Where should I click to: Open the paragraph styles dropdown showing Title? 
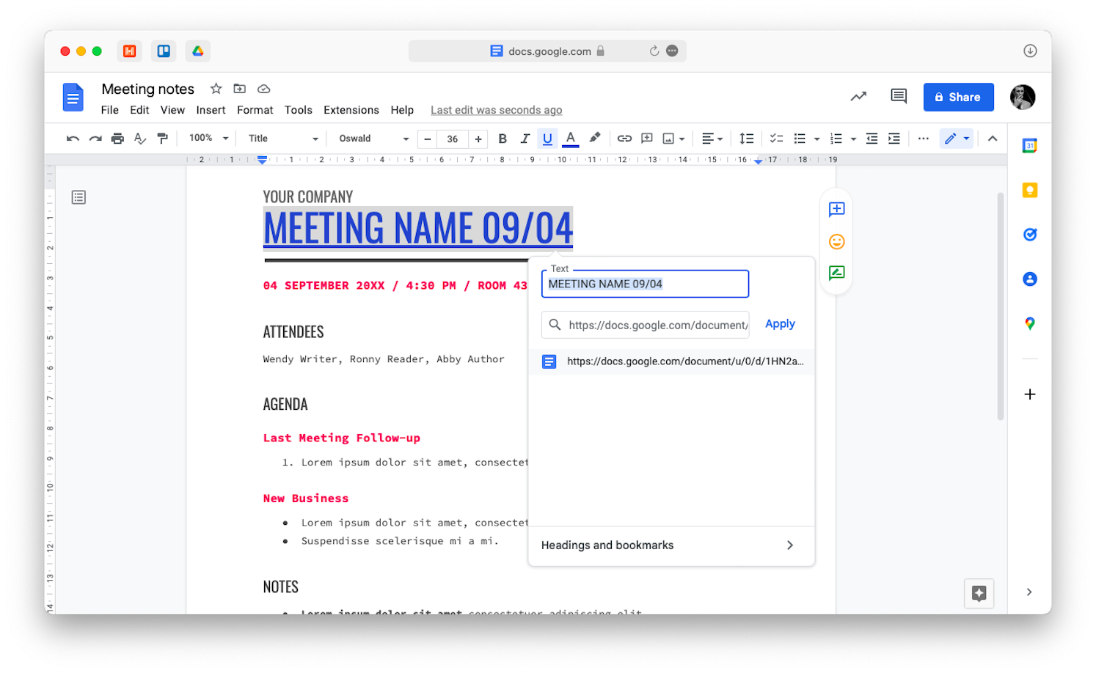point(281,138)
